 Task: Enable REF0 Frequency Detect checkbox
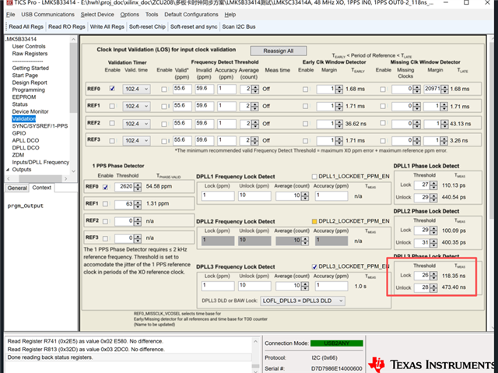tap(164, 90)
